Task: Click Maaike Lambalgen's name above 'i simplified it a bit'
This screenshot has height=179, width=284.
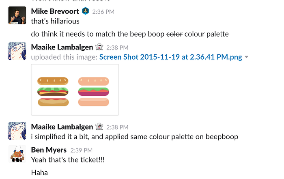Action: click(62, 127)
